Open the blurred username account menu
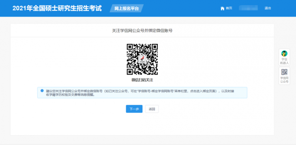Image resolution: width=296 pixels, height=145 pixels. tap(248, 8)
